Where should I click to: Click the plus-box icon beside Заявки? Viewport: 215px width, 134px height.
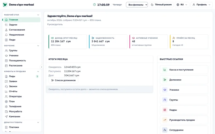click(6, 81)
